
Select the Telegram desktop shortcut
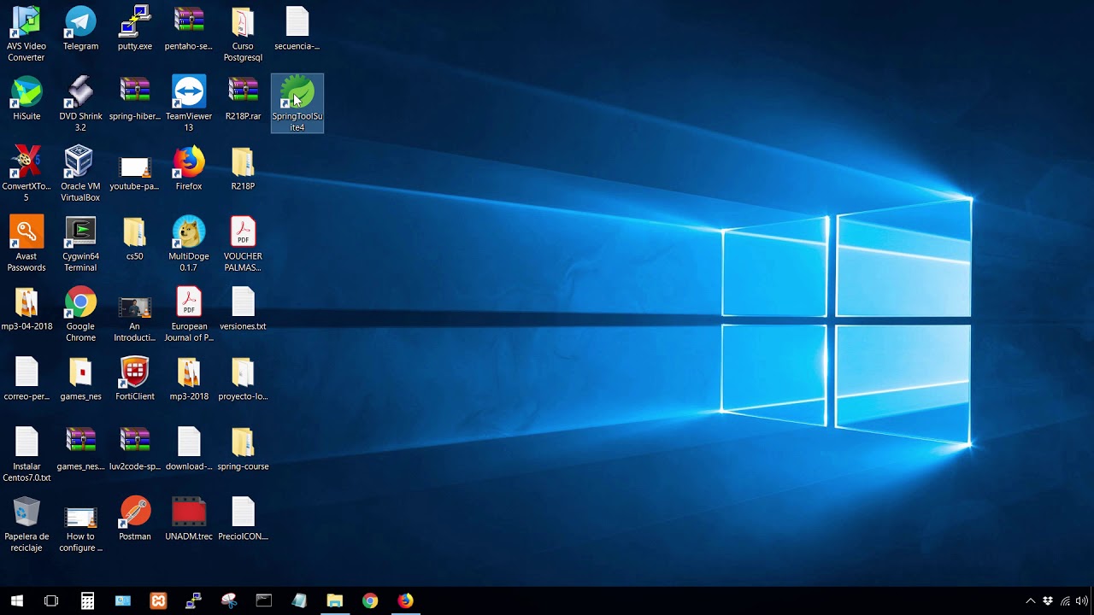click(80, 29)
